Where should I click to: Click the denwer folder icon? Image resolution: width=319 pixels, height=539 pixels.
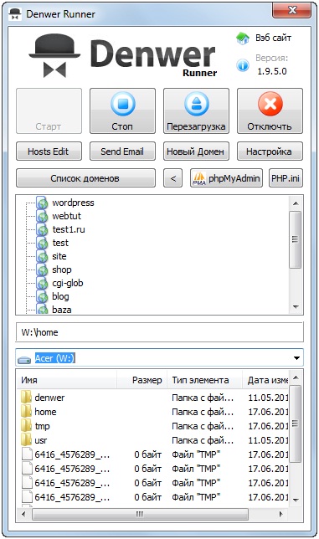[x=26, y=398]
